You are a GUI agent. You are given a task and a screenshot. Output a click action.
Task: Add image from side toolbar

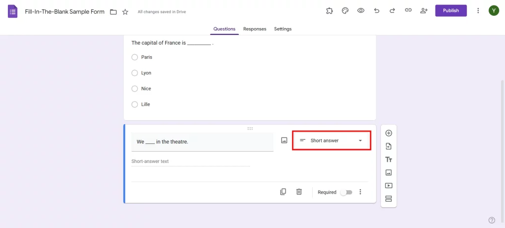point(389,173)
